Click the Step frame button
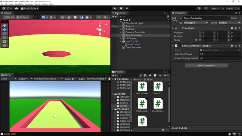The height and width of the screenshot is (136, 242). pyautogui.click(x=127, y=8)
